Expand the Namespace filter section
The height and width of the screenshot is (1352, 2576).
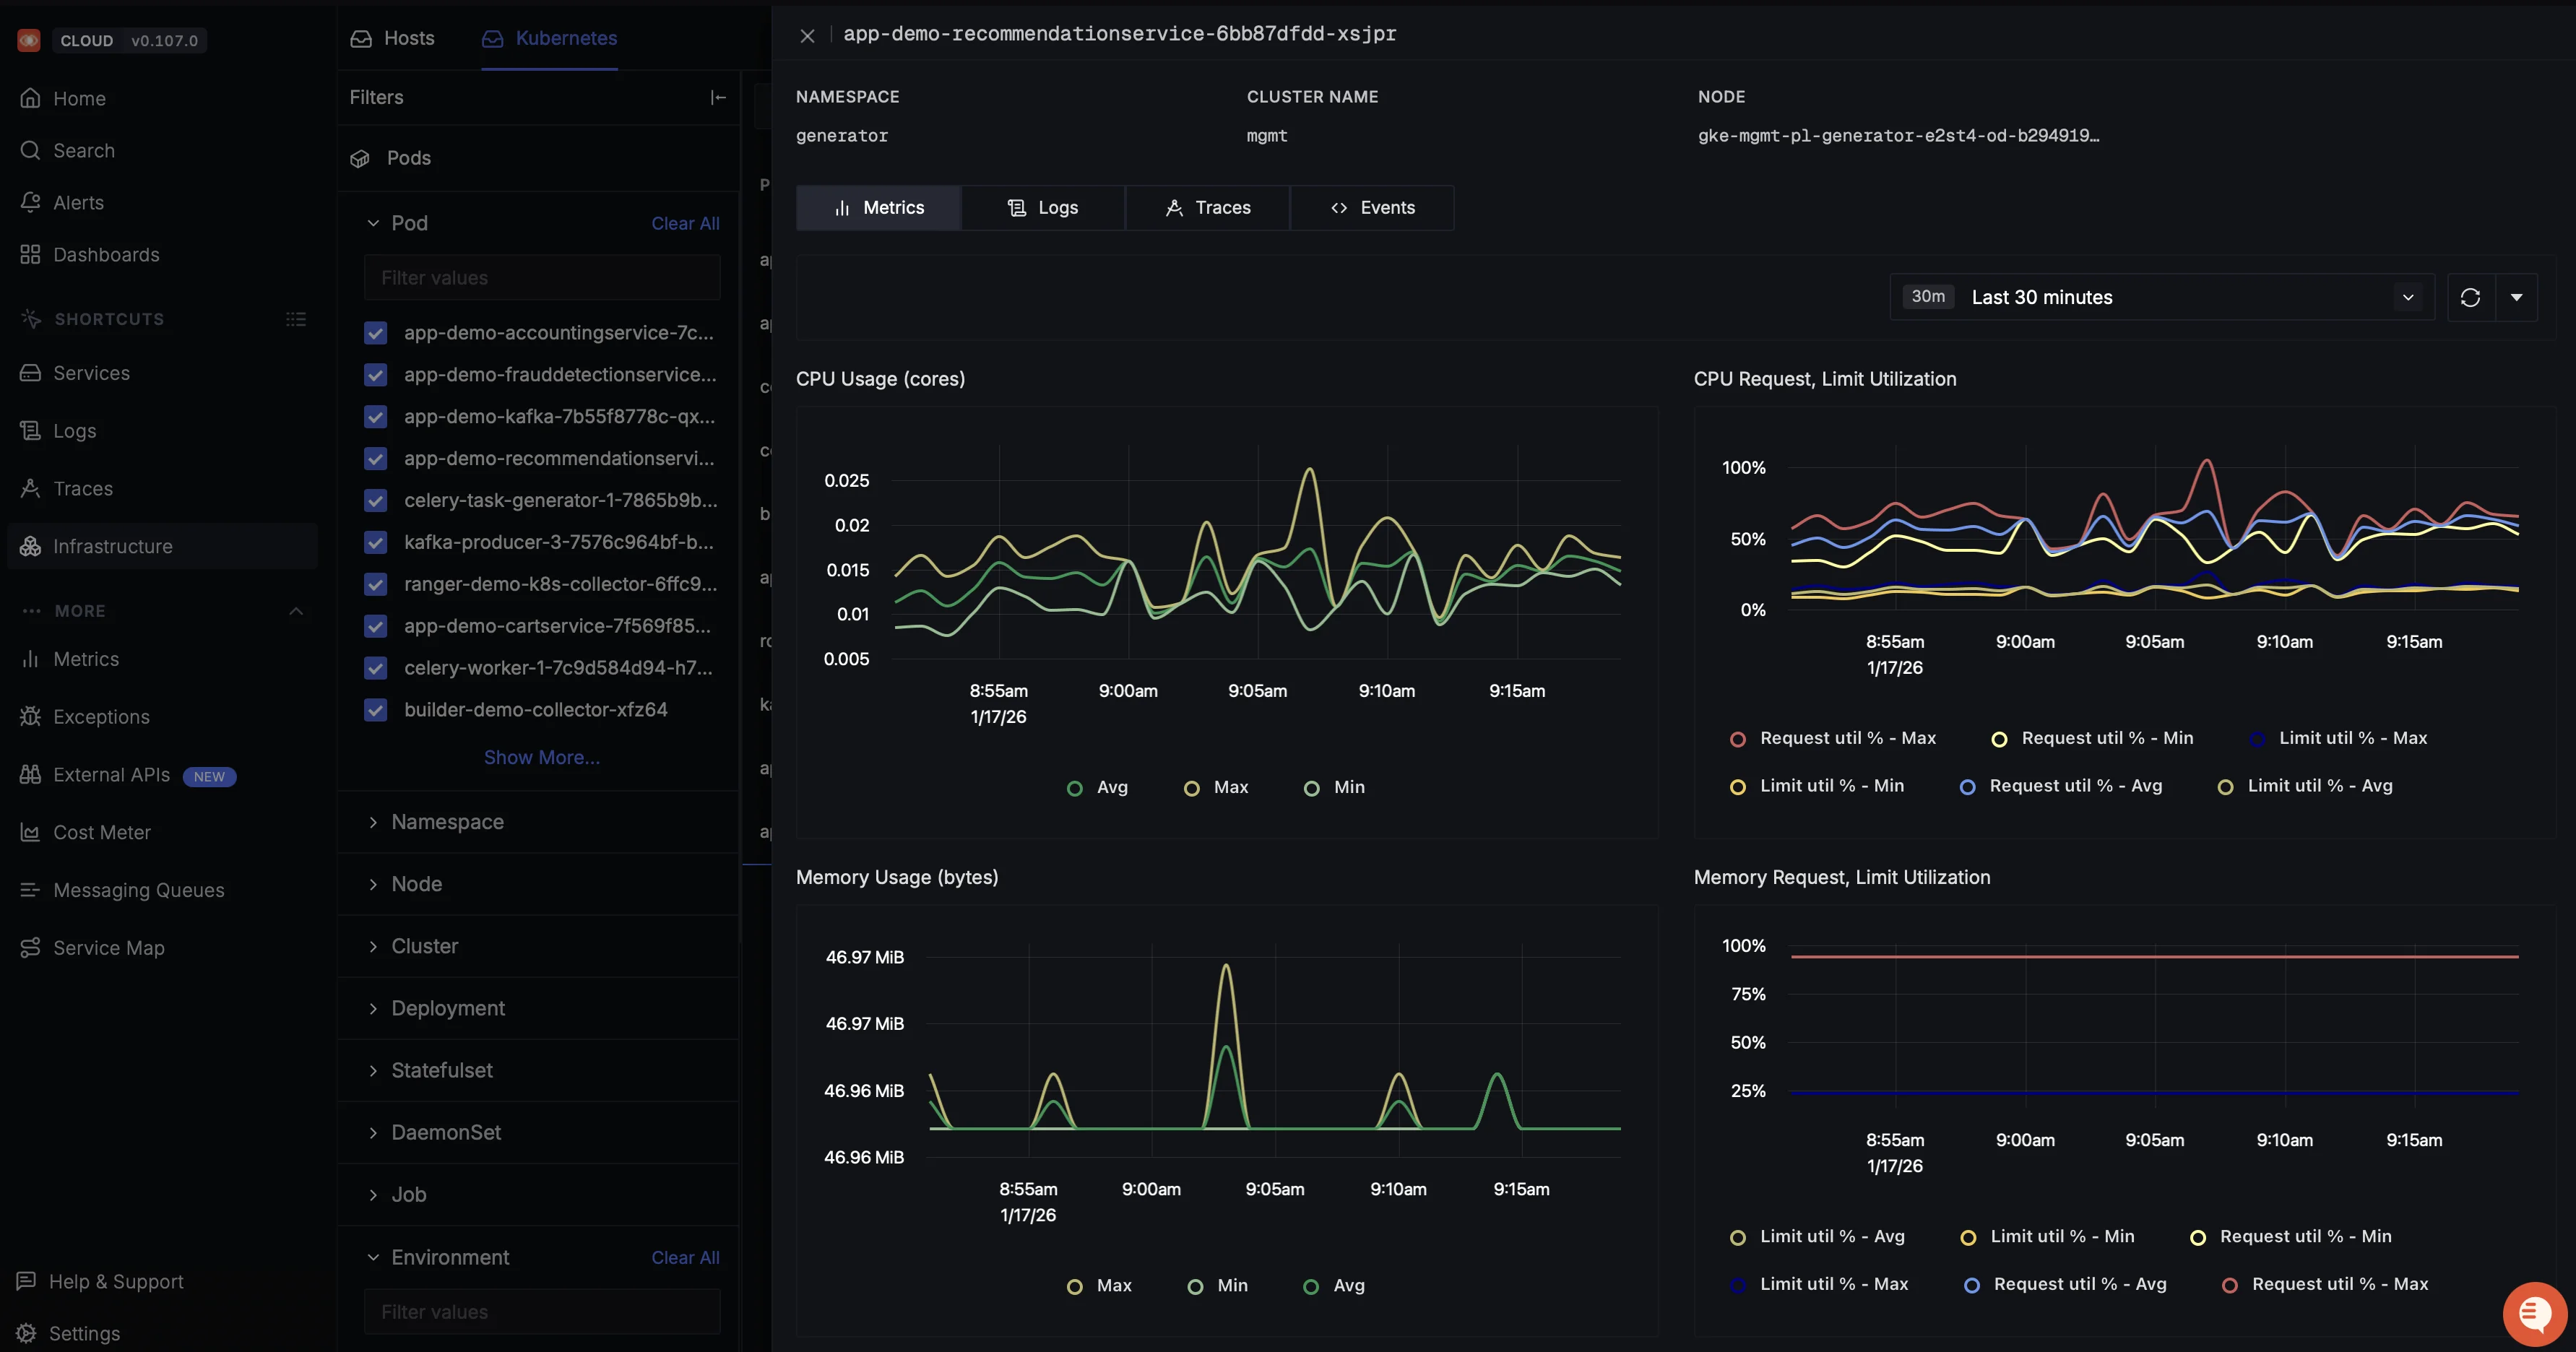(447, 822)
